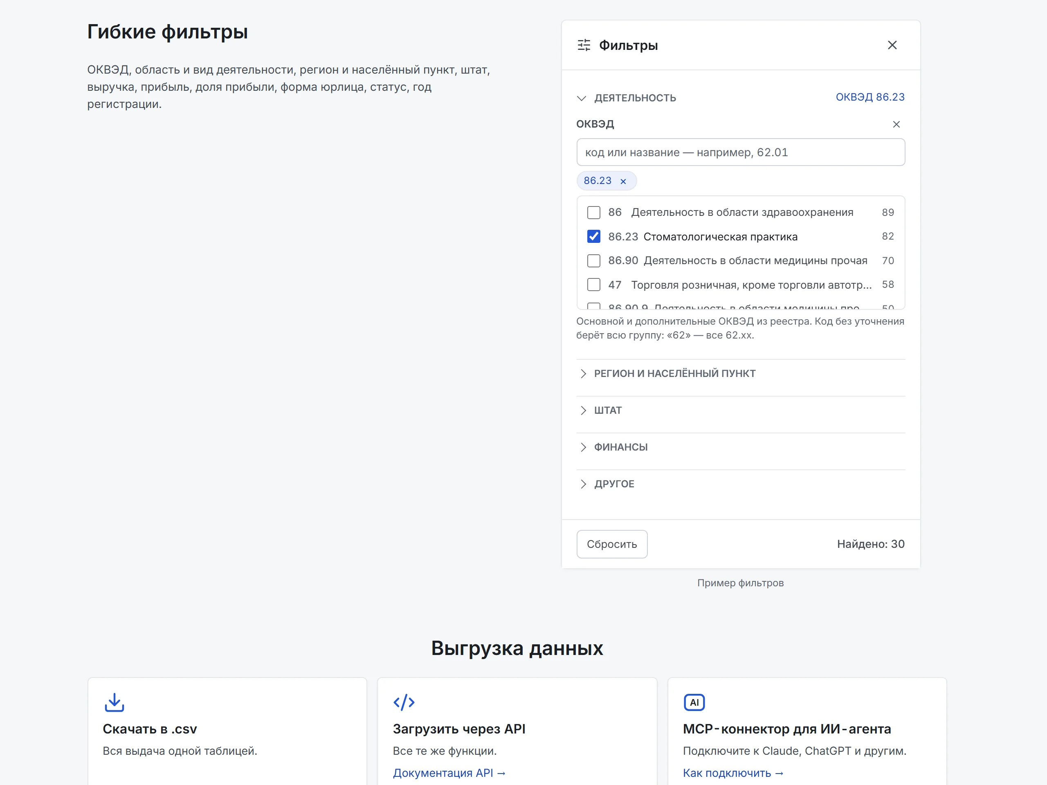Expand the ДРУГОЕ section
1047x785 pixels.
tap(607, 484)
